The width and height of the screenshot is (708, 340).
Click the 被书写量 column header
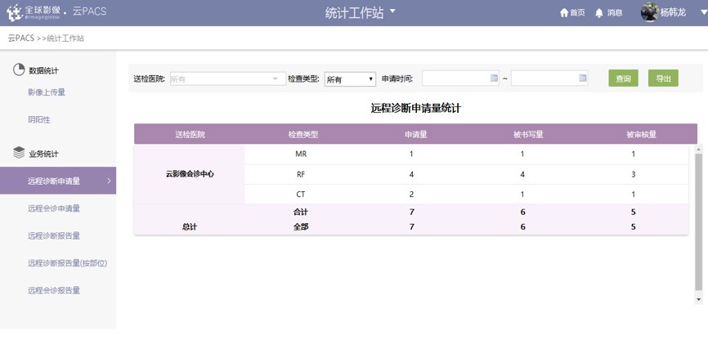click(528, 134)
